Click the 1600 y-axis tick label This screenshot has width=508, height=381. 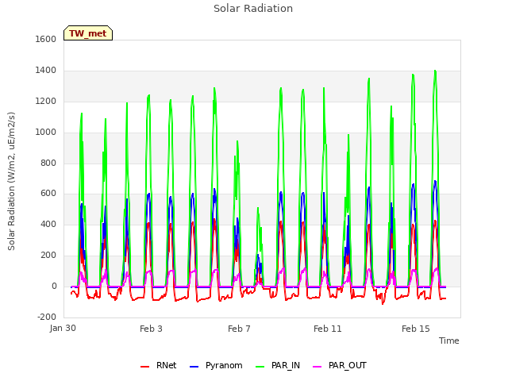pyautogui.click(x=46, y=39)
